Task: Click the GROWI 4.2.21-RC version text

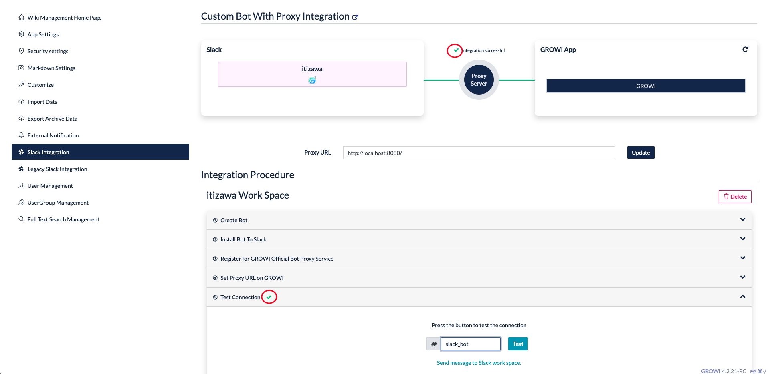Action: [724, 371]
